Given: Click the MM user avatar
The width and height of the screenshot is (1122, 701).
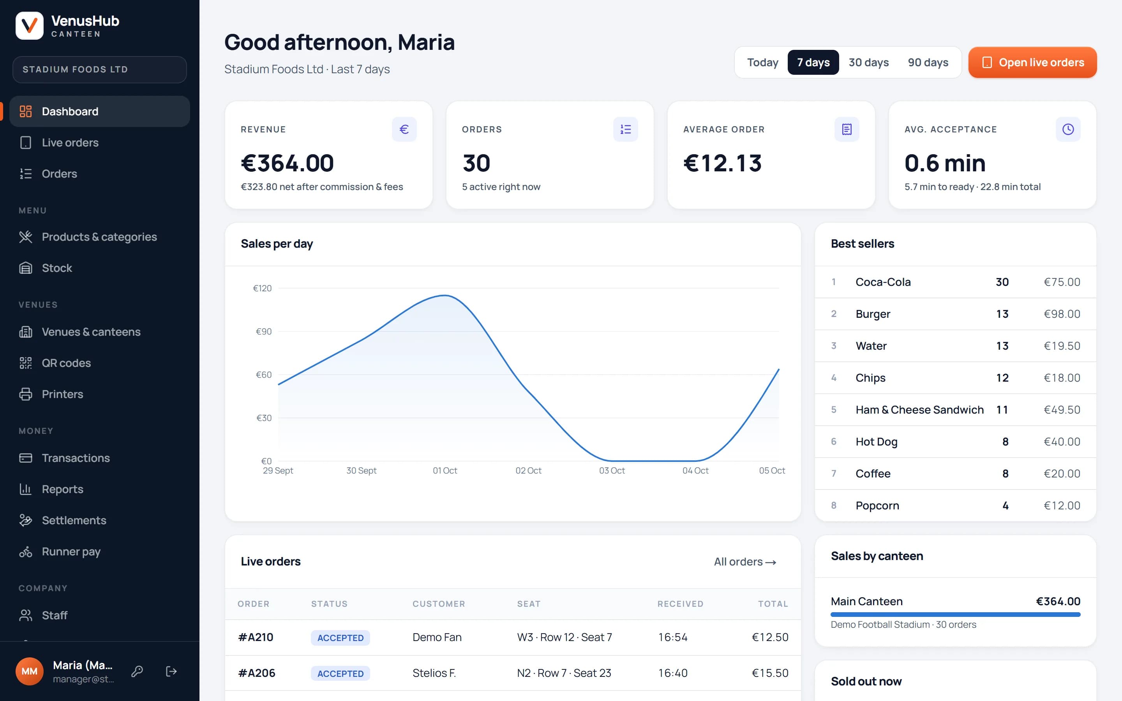Looking at the screenshot, I should tap(29, 671).
